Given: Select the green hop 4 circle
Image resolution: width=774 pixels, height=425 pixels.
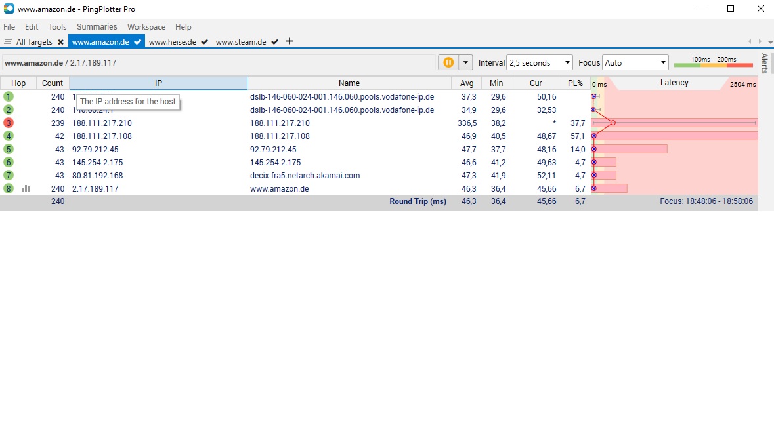Looking at the screenshot, I should point(9,136).
